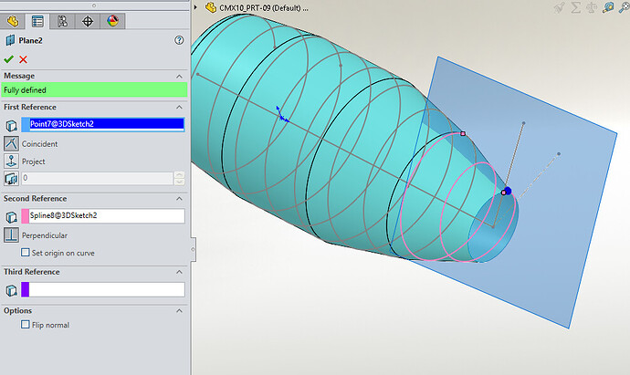Toggle the Coincident constraint icon
The height and width of the screenshot is (375, 630).
11,143
